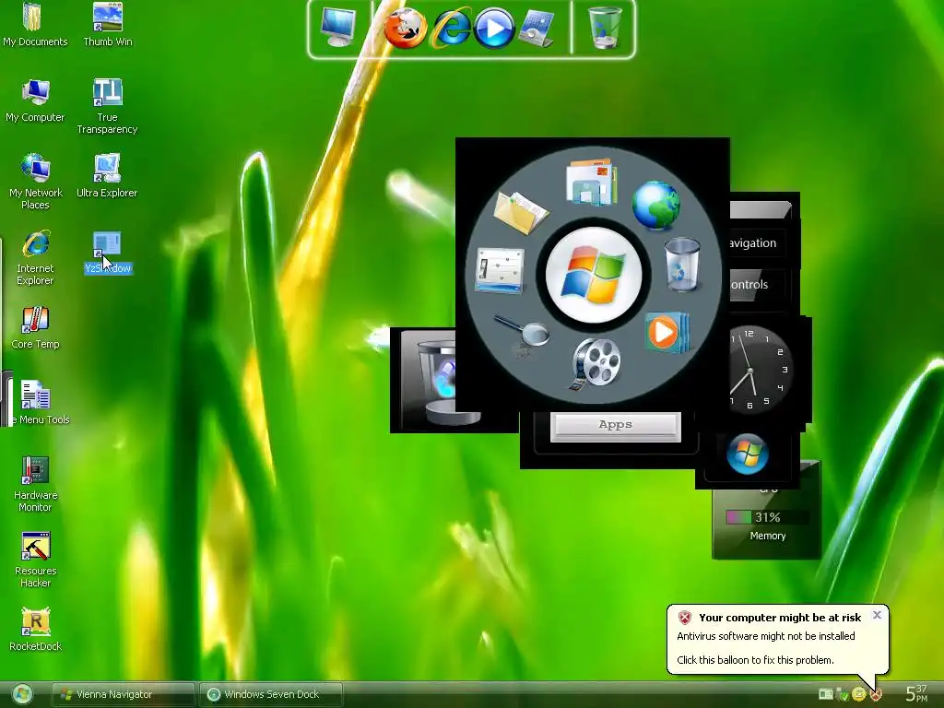944x708 pixels.
Task: Launch Hardware Monitor shortcut
Action: point(36,485)
